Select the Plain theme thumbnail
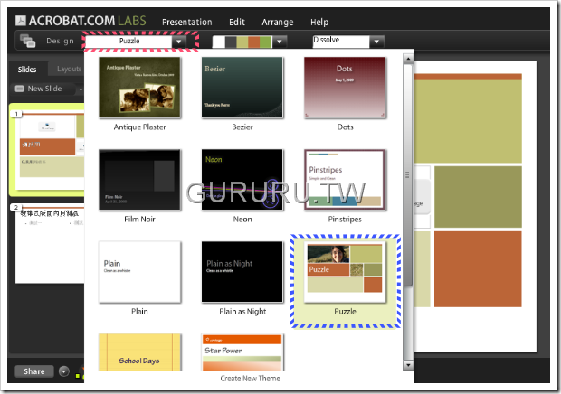The height and width of the screenshot is (394, 561). point(140,272)
